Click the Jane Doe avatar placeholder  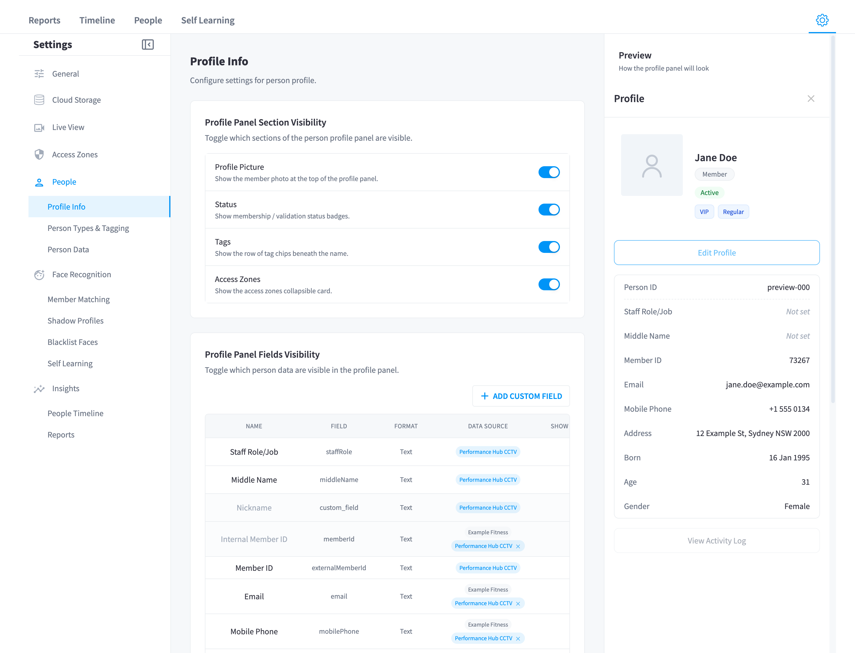click(652, 165)
